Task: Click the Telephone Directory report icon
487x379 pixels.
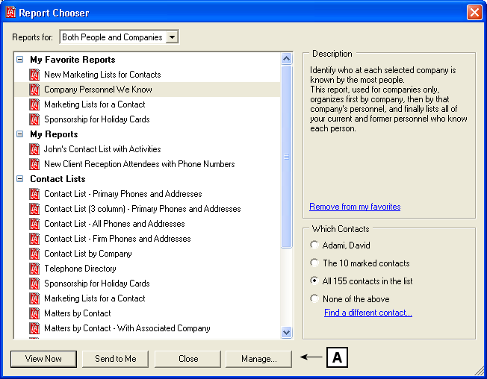Action: click(34, 269)
